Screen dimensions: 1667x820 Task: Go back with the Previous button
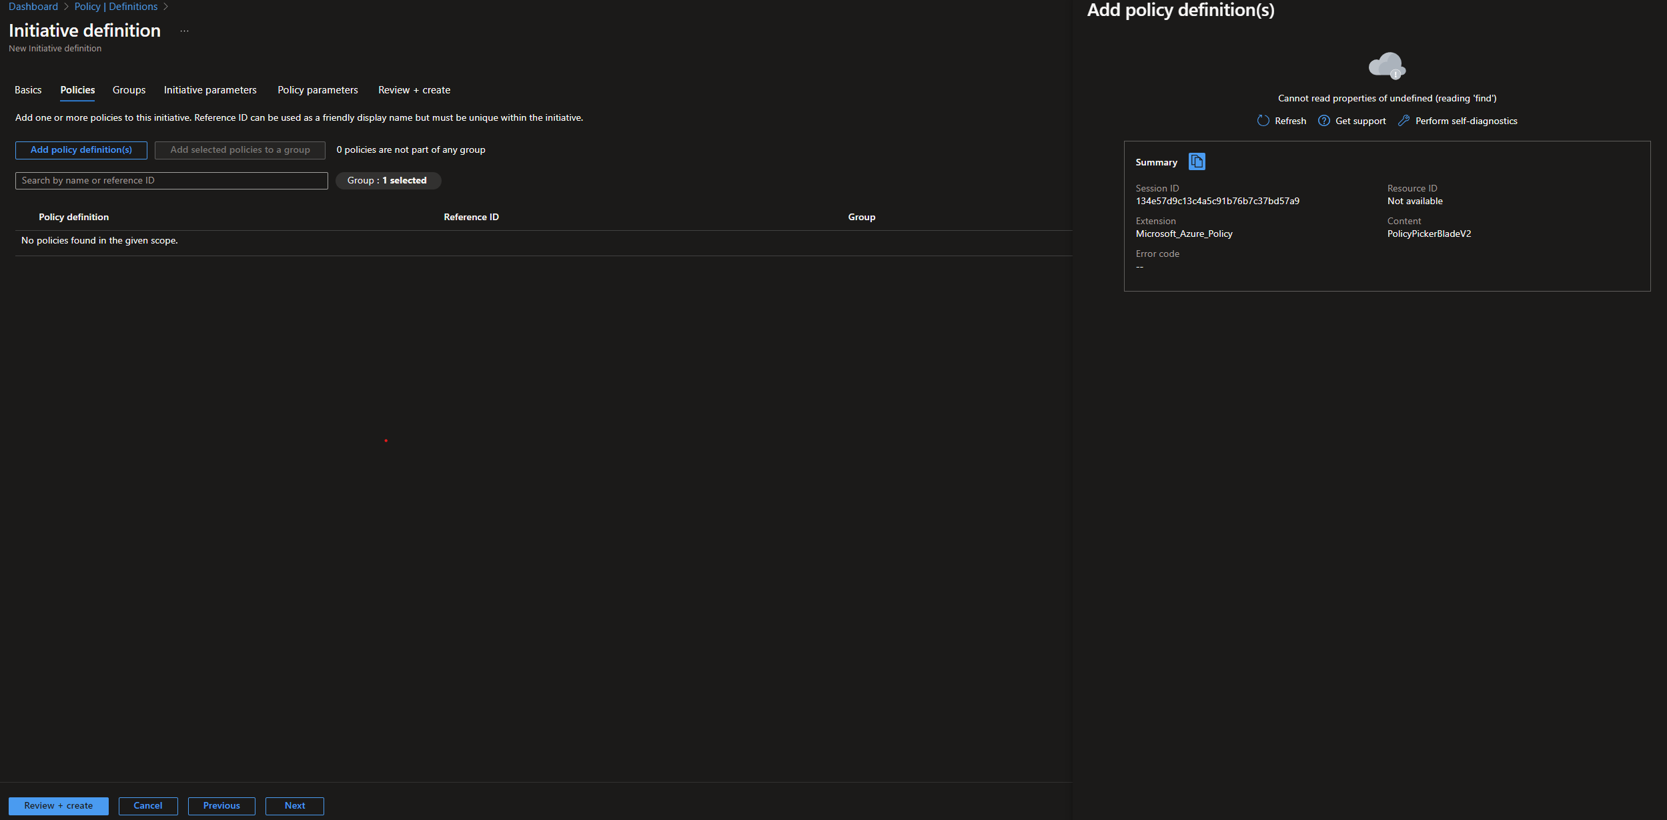coord(221,806)
